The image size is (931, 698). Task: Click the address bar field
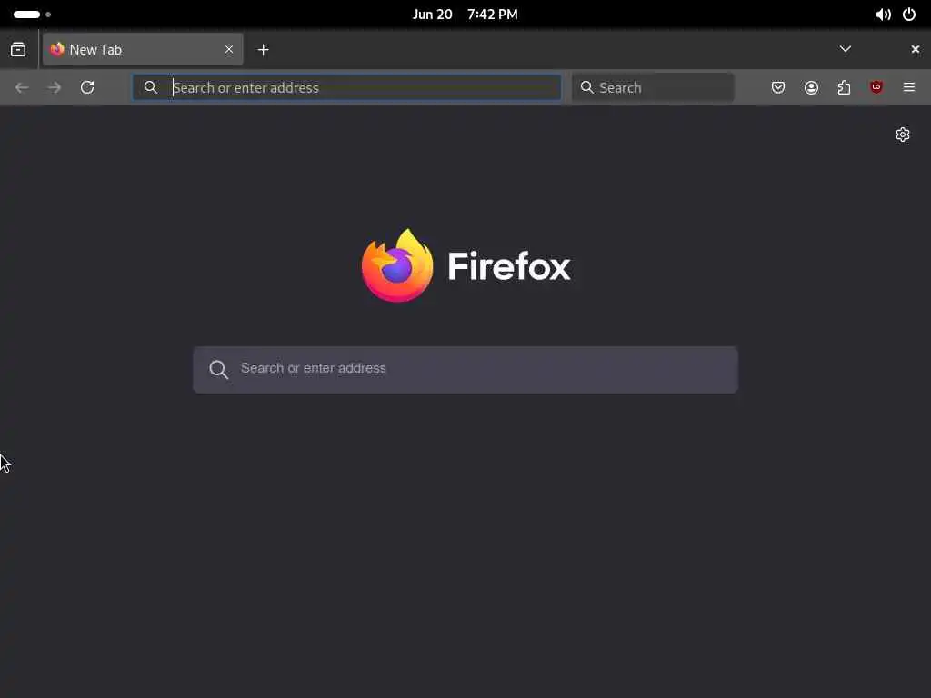click(x=346, y=88)
